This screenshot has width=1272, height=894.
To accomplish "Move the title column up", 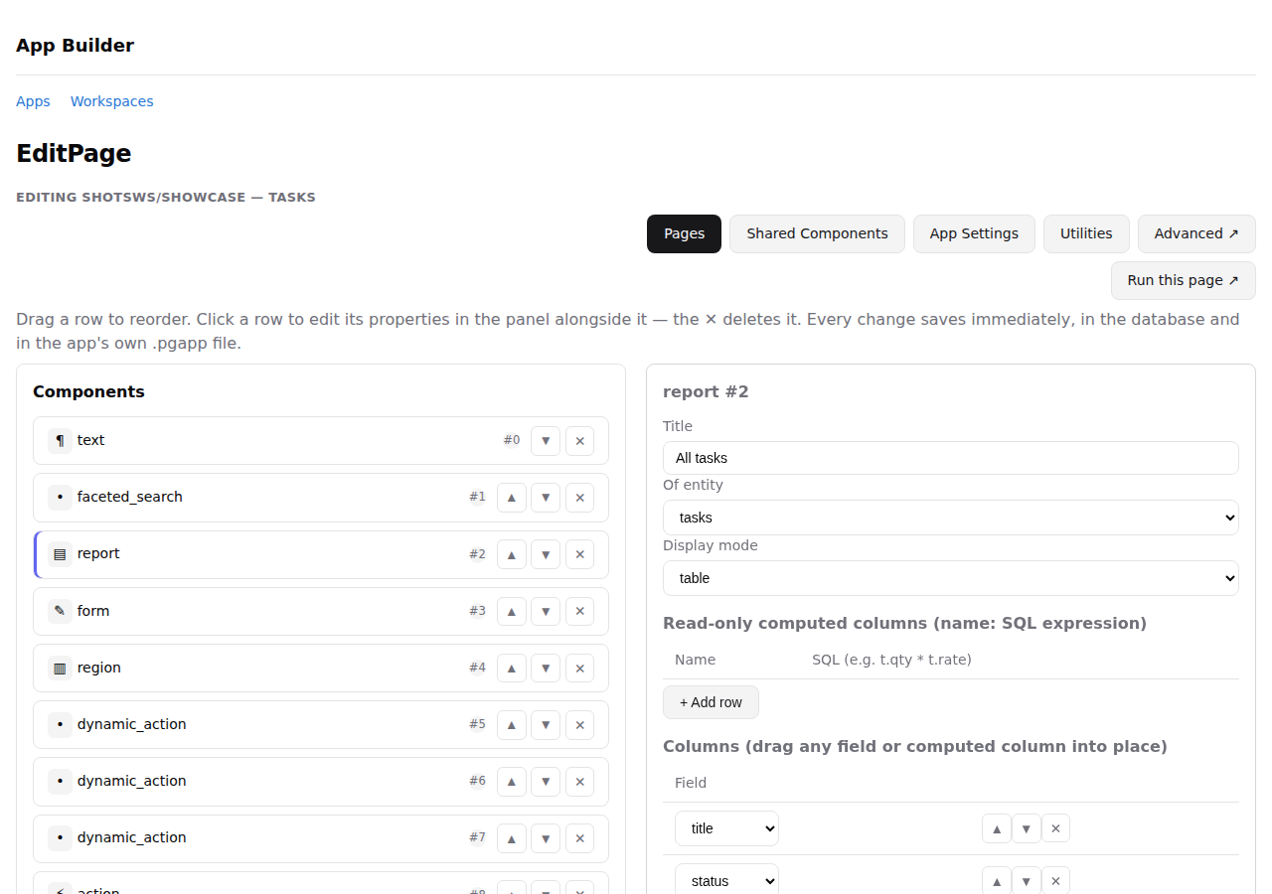I will coord(997,828).
